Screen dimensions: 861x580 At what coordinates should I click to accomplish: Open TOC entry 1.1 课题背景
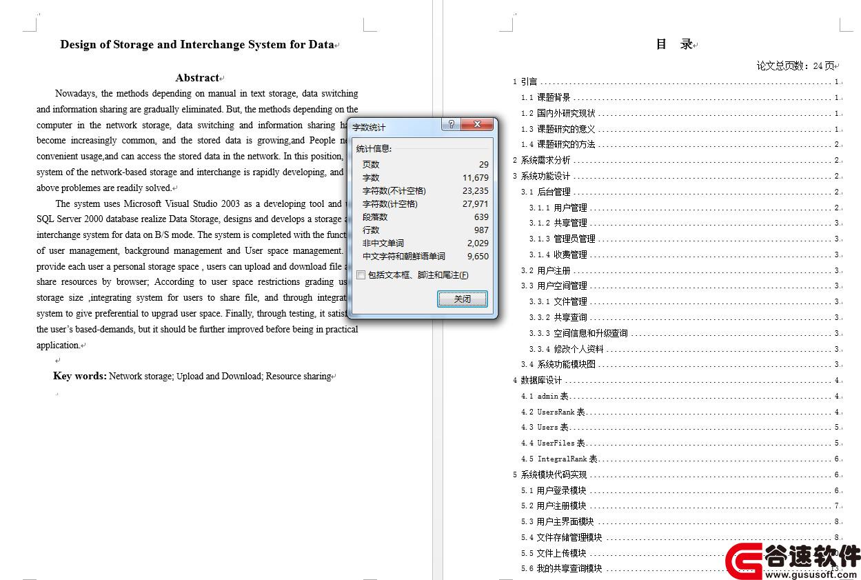point(680,97)
